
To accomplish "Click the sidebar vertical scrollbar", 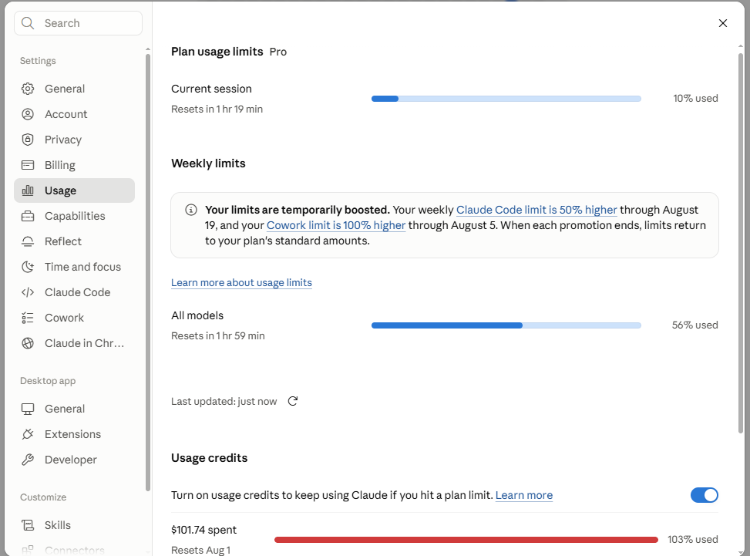I will pos(148,273).
